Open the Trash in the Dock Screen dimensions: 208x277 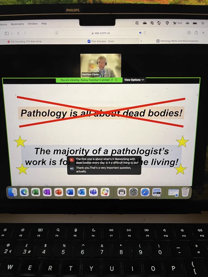[185, 192]
